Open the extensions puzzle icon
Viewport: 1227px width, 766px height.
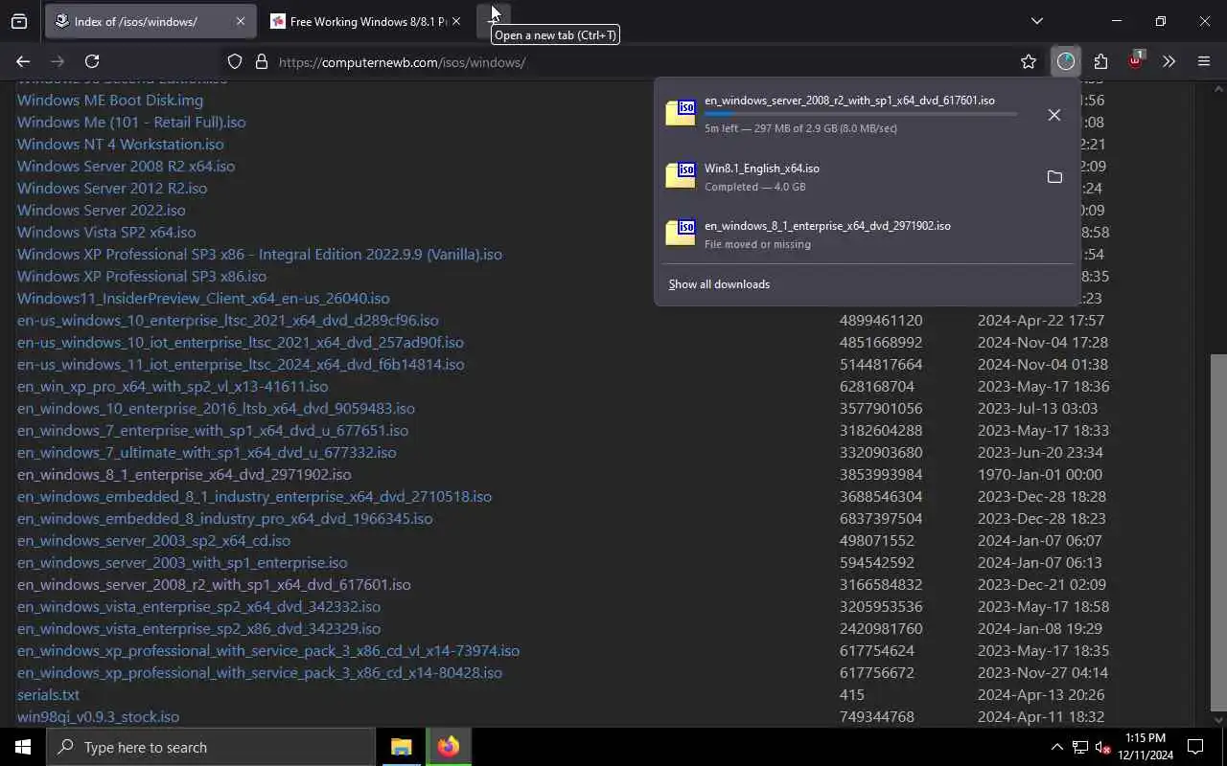[1100, 61]
